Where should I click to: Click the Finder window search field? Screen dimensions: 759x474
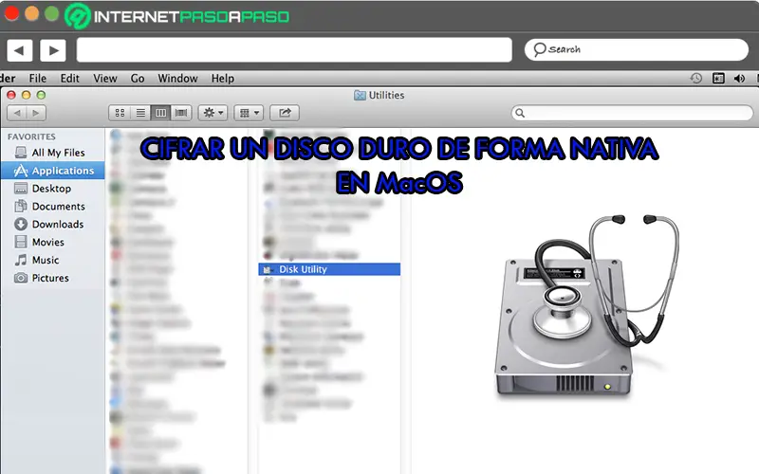tap(632, 113)
